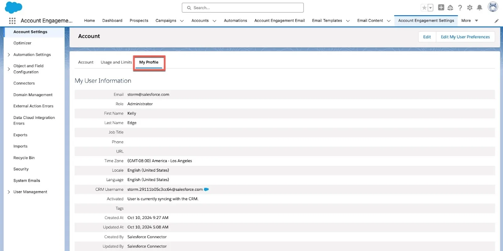Open Account Engagement Email tab

[x=279, y=21]
